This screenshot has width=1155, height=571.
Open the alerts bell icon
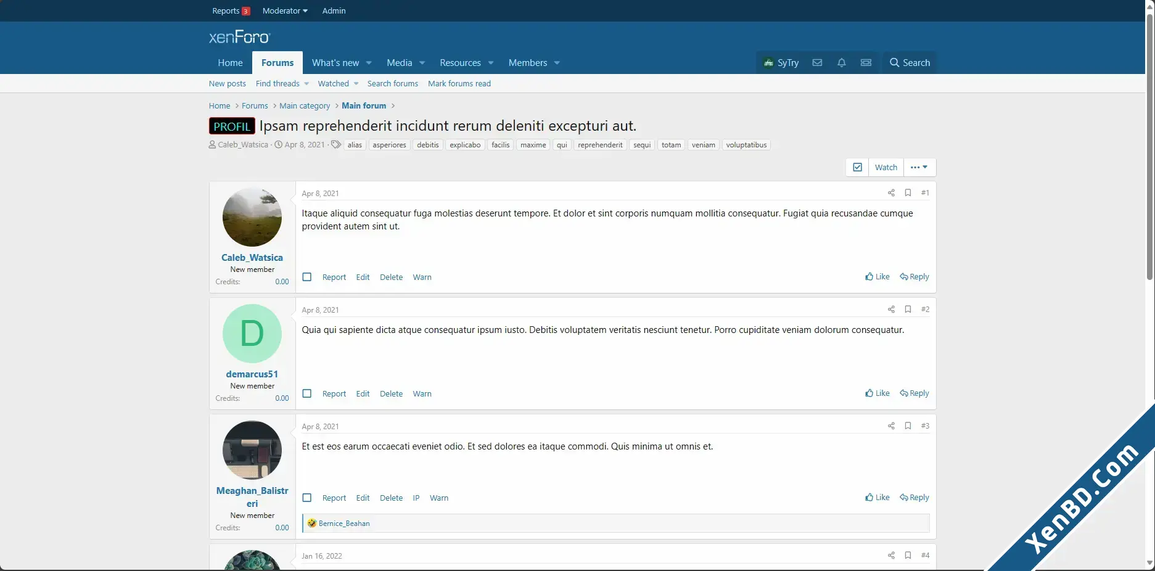pos(841,63)
